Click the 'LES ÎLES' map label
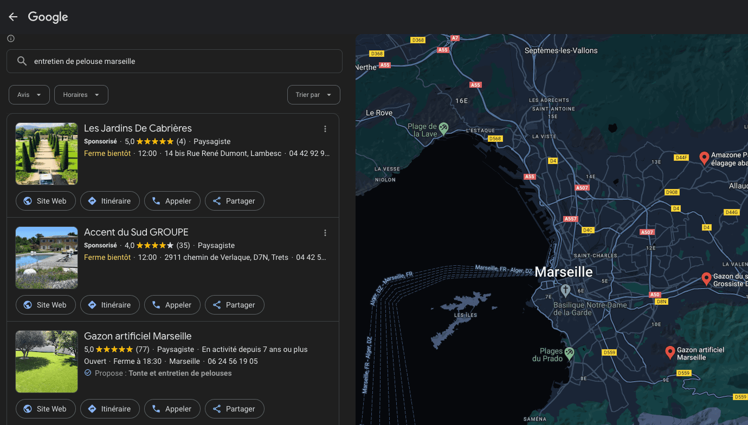The height and width of the screenshot is (425, 748). click(466, 315)
